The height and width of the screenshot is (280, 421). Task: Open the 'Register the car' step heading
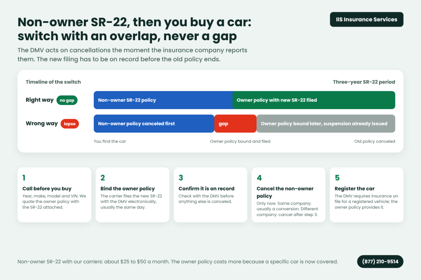pos(354,189)
